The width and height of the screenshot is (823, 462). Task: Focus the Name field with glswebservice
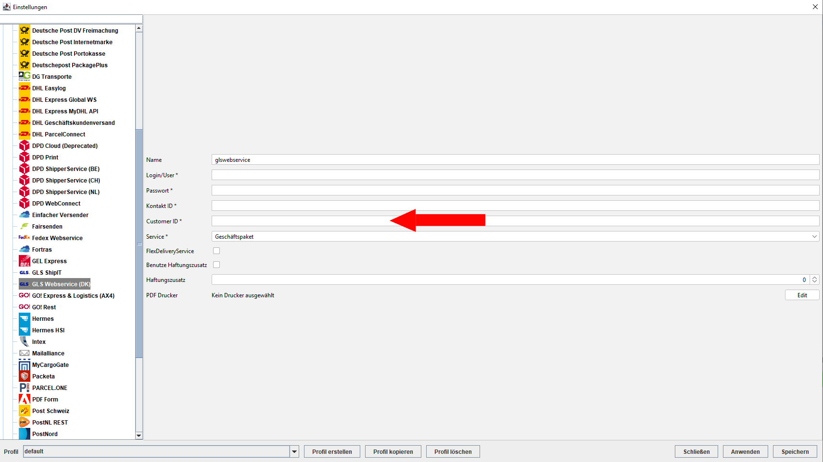515,159
